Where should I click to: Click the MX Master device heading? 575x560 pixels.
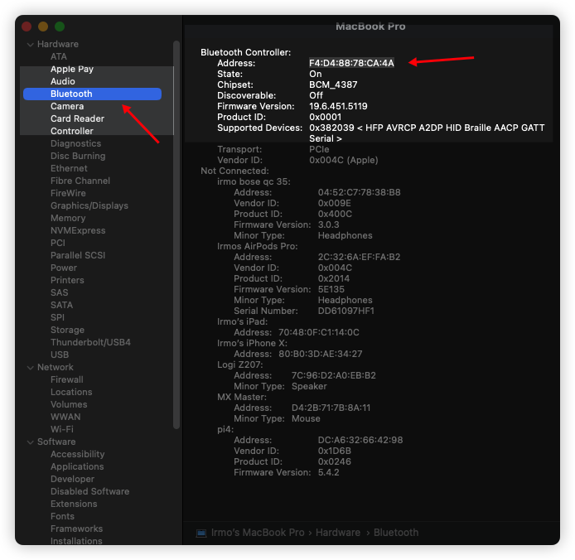[x=242, y=397]
